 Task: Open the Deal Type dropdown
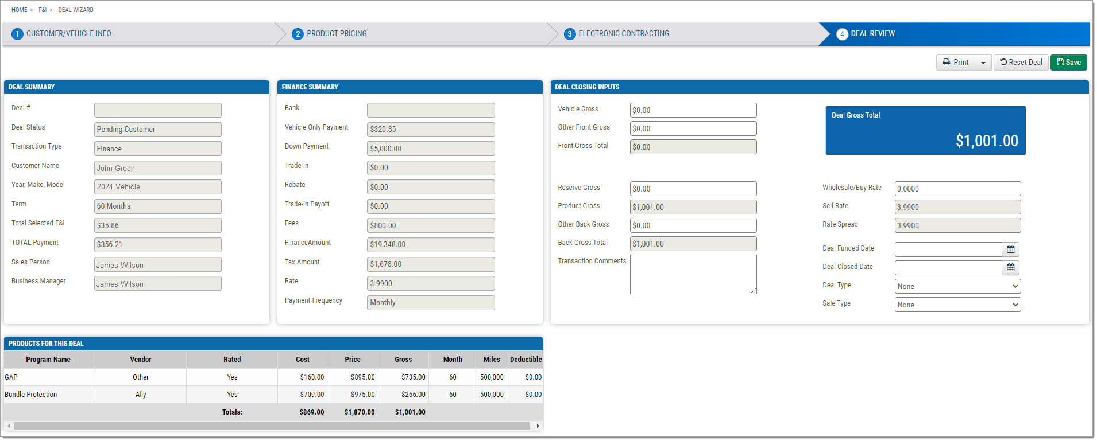pos(957,286)
